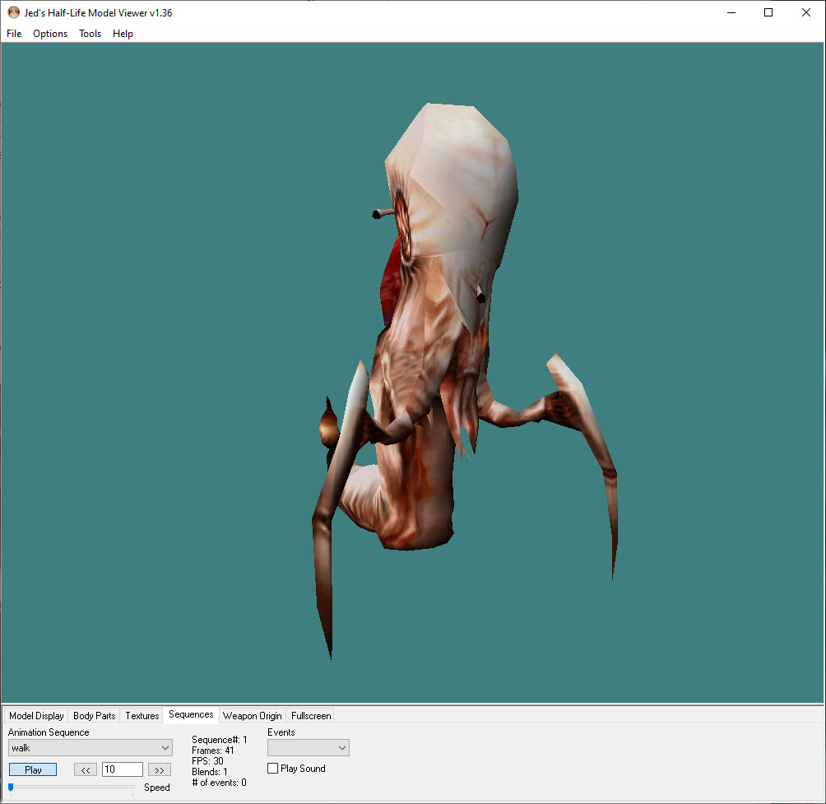Switch to the Model Display tab

[36, 715]
